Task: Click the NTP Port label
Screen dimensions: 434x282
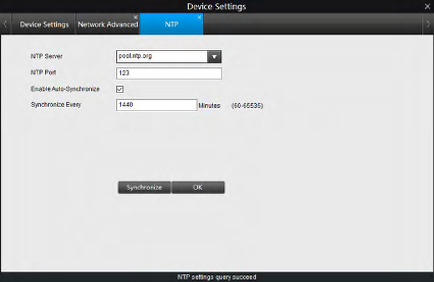Action: point(43,73)
